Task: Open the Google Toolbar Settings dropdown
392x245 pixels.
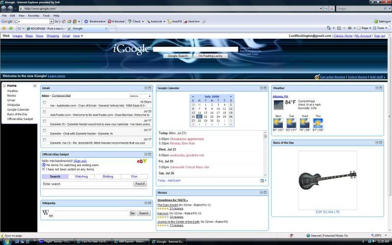Action: pos(382,22)
